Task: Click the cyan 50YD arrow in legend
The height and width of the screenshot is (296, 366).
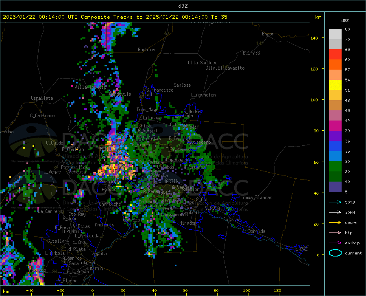Action: point(335,202)
